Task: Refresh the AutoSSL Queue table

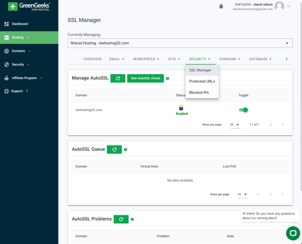Action: pos(114,149)
